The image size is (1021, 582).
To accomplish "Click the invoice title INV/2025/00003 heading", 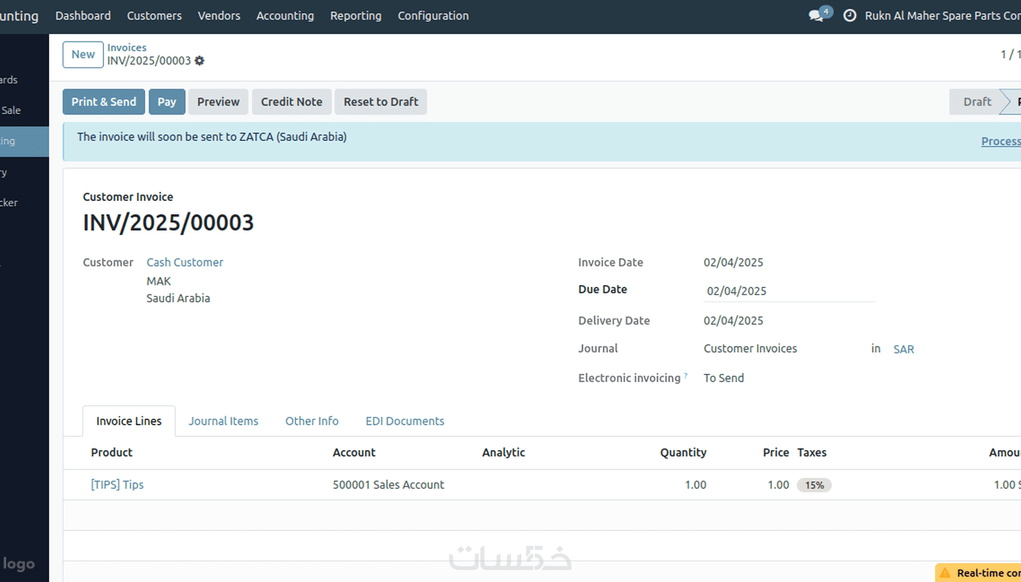I will click(168, 223).
